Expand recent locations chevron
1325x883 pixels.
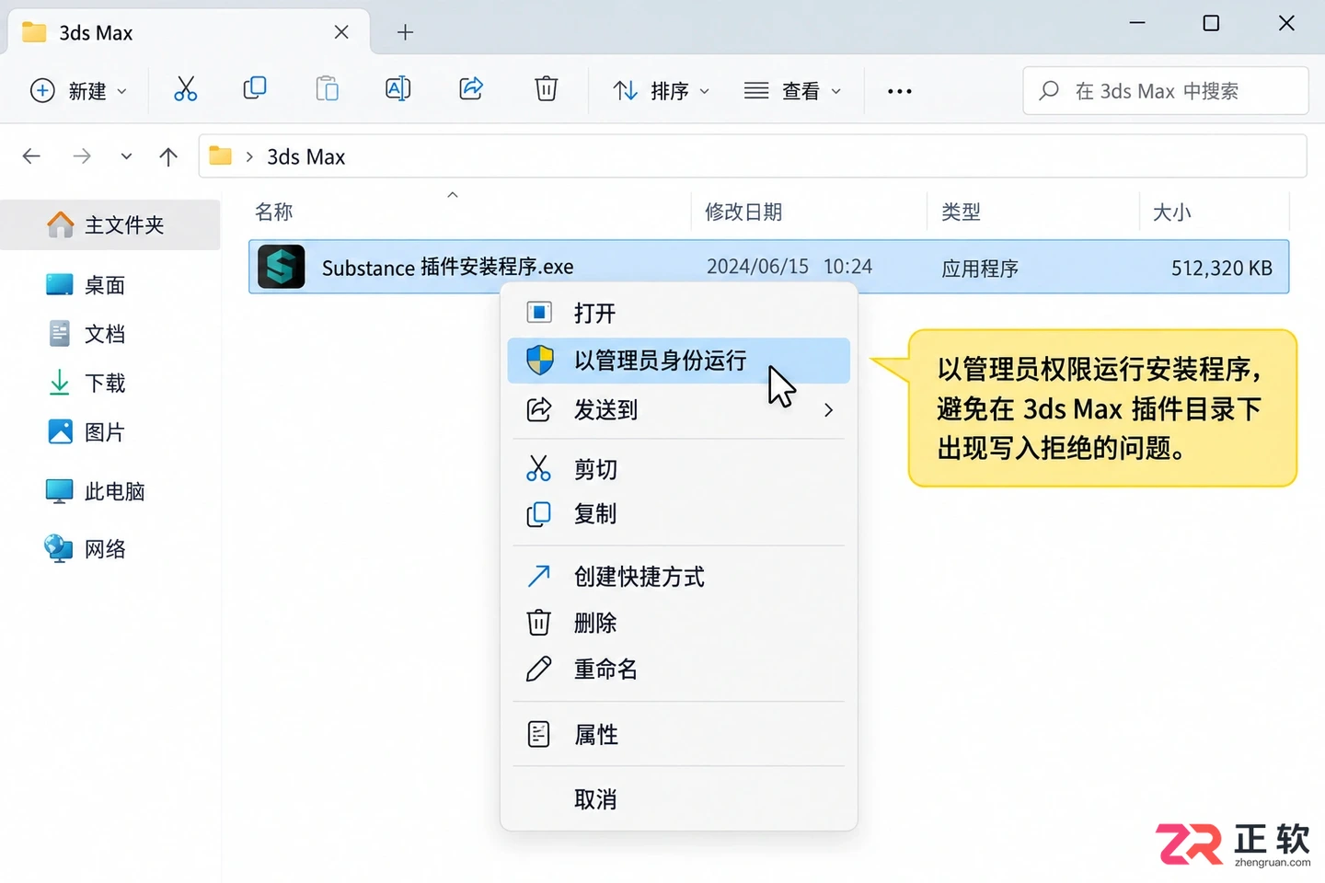(x=126, y=156)
